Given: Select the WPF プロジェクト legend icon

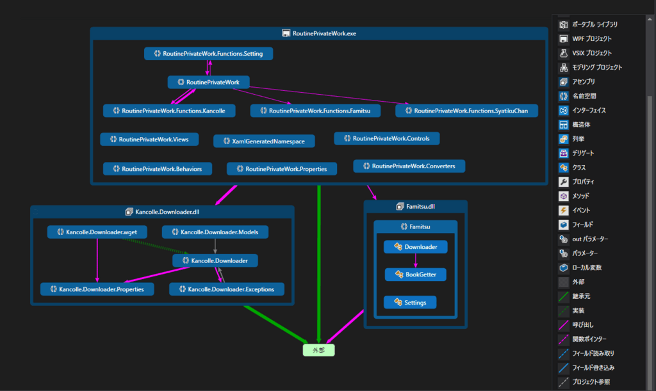Looking at the screenshot, I should (x=562, y=38).
